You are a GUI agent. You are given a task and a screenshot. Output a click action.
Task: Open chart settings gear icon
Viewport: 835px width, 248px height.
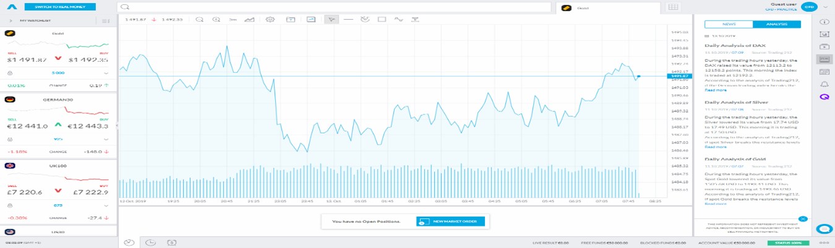point(270,19)
